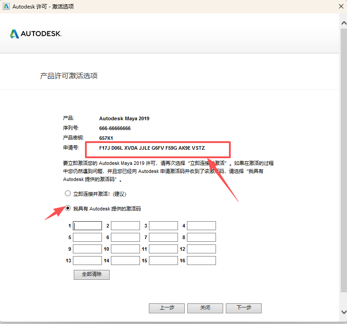The image size is (347, 324).
Task: Click the '申请号:' label
Action: 71,147
